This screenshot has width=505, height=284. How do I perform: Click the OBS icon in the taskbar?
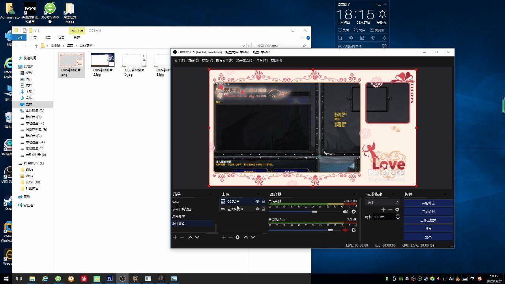[123, 278]
